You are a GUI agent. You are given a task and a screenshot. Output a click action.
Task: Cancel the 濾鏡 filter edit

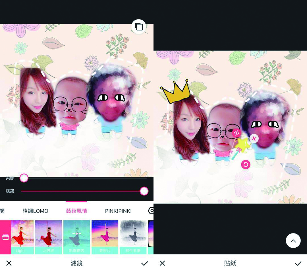9,263
